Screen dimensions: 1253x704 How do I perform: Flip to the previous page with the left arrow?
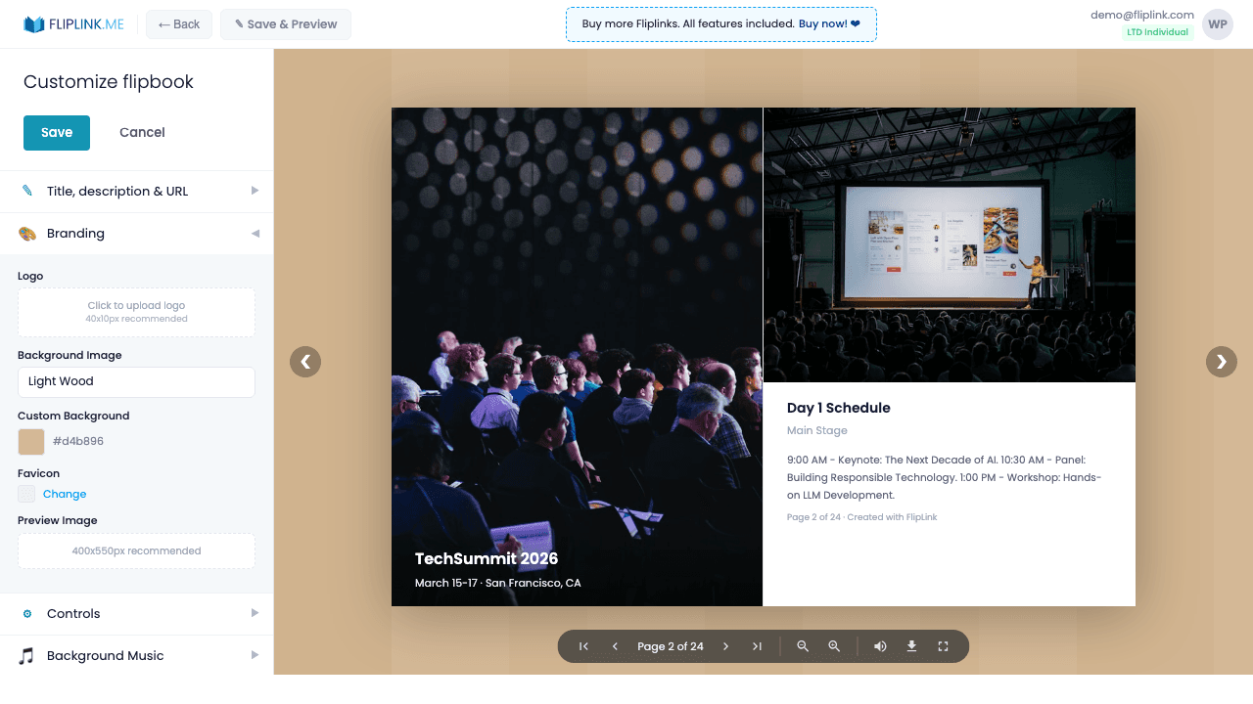click(305, 362)
